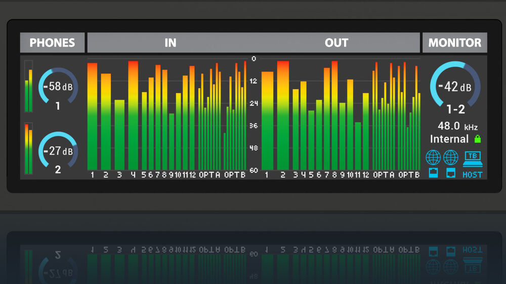Select the IN meters header
Viewport: 506px width, 284px height.
pyautogui.click(x=170, y=43)
